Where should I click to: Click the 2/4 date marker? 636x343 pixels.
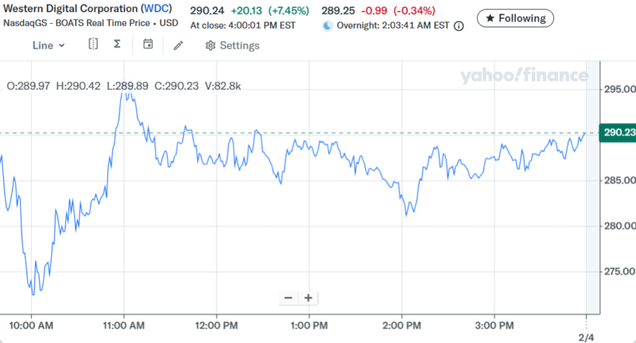pos(586,337)
